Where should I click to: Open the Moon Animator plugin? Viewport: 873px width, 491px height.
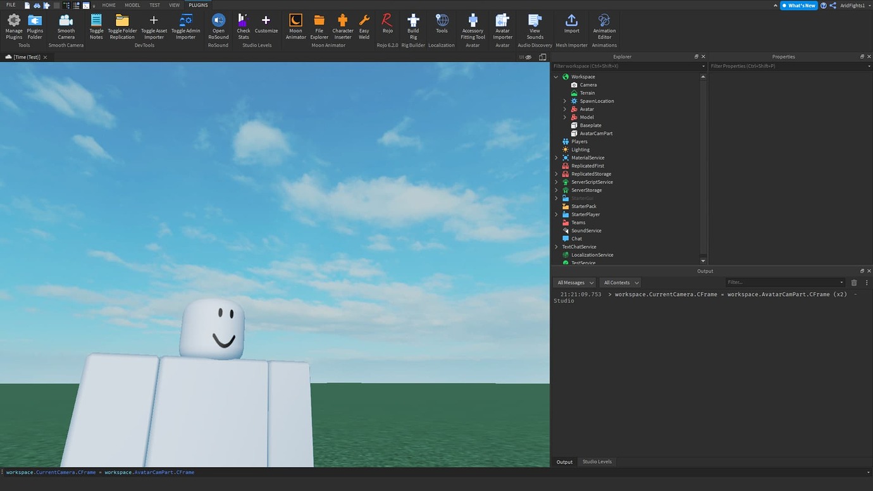coord(295,25)
